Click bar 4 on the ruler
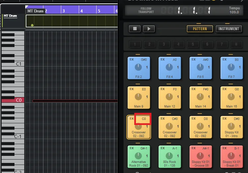 (x=81, y=11)
